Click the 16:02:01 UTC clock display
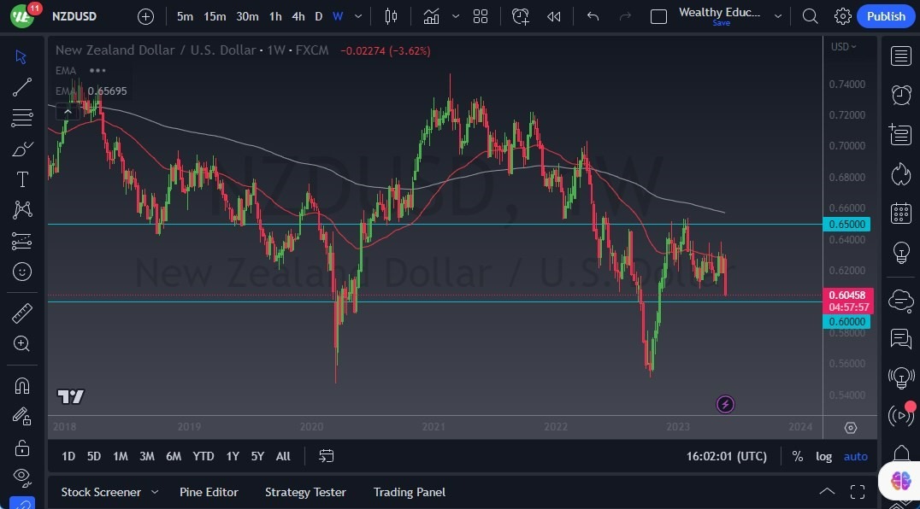920x509 pixels. click(x=726, y=456)
